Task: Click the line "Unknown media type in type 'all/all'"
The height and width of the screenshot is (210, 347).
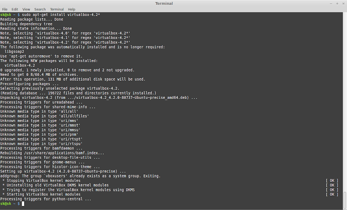Action: pos(39,112)
